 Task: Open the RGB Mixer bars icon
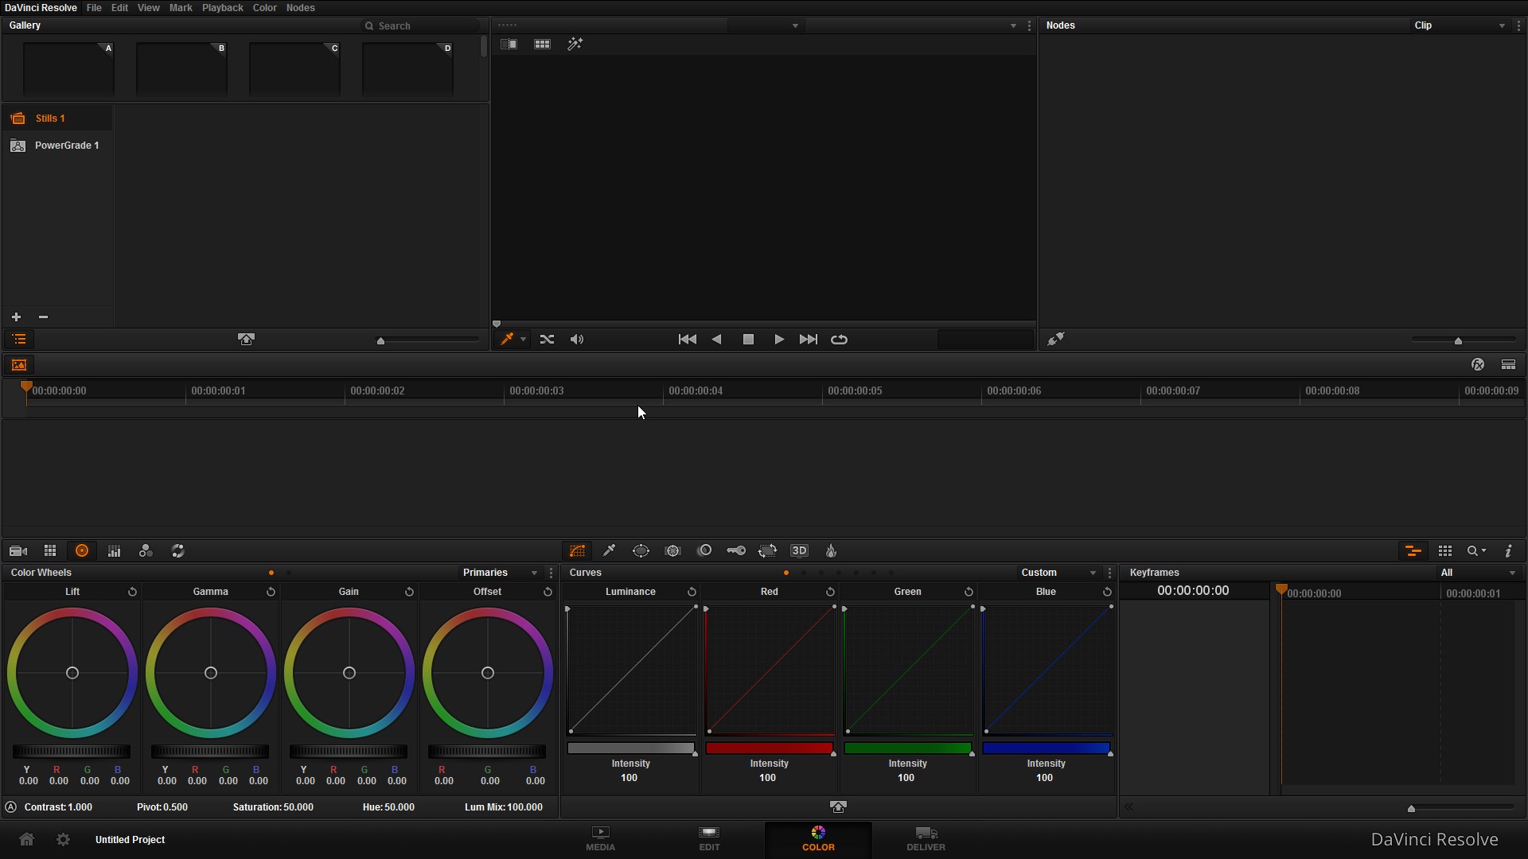114,551
